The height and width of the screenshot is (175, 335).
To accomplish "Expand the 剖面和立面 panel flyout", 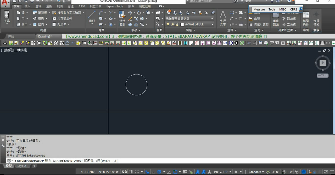I will click(x=287, y=30).
